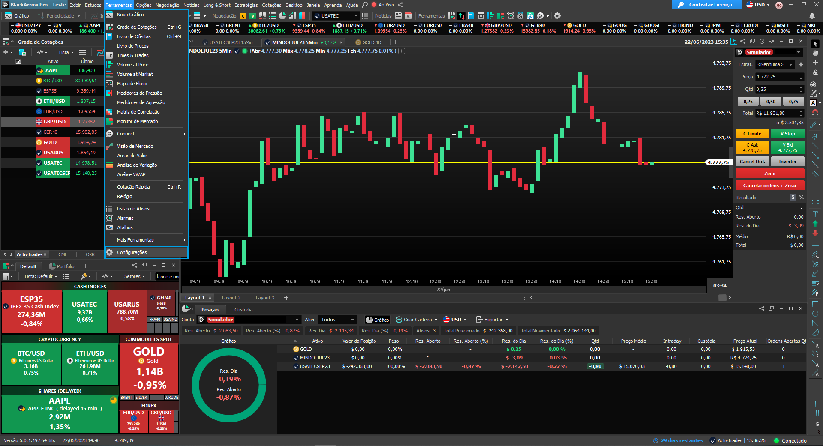
Task: Click the up-down arrows tool icon
Action: coord(461,16)
